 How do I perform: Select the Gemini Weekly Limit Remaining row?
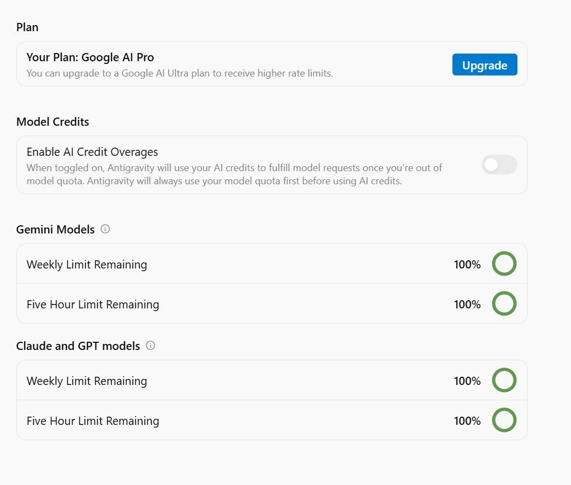pyautogui.click(x=272, y=264)
